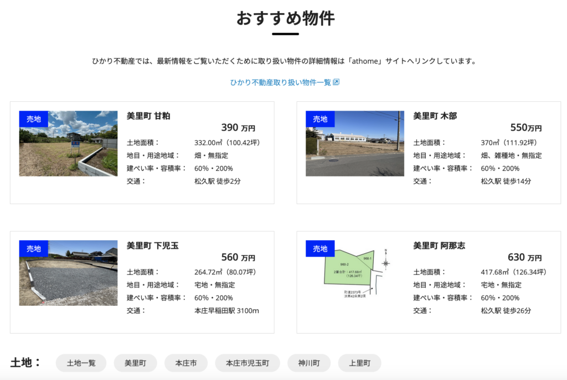Open ひかり不動産取り扱い物件一覧 link
The image size is (567, 380).
click(x=280, y=82)
